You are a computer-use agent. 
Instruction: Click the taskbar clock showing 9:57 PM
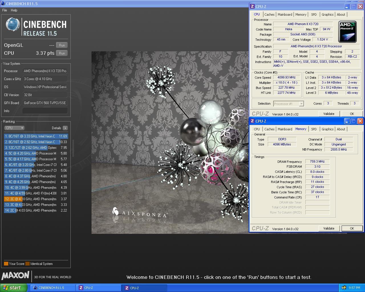[x=354, y=288]
